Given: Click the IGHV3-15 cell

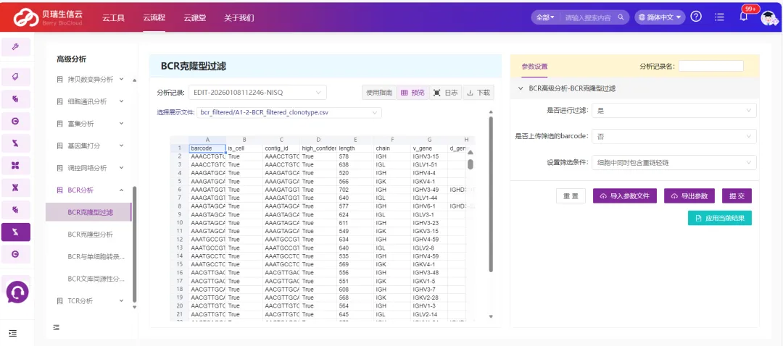Looking at the screenshot, I should (x=429, y=156).
